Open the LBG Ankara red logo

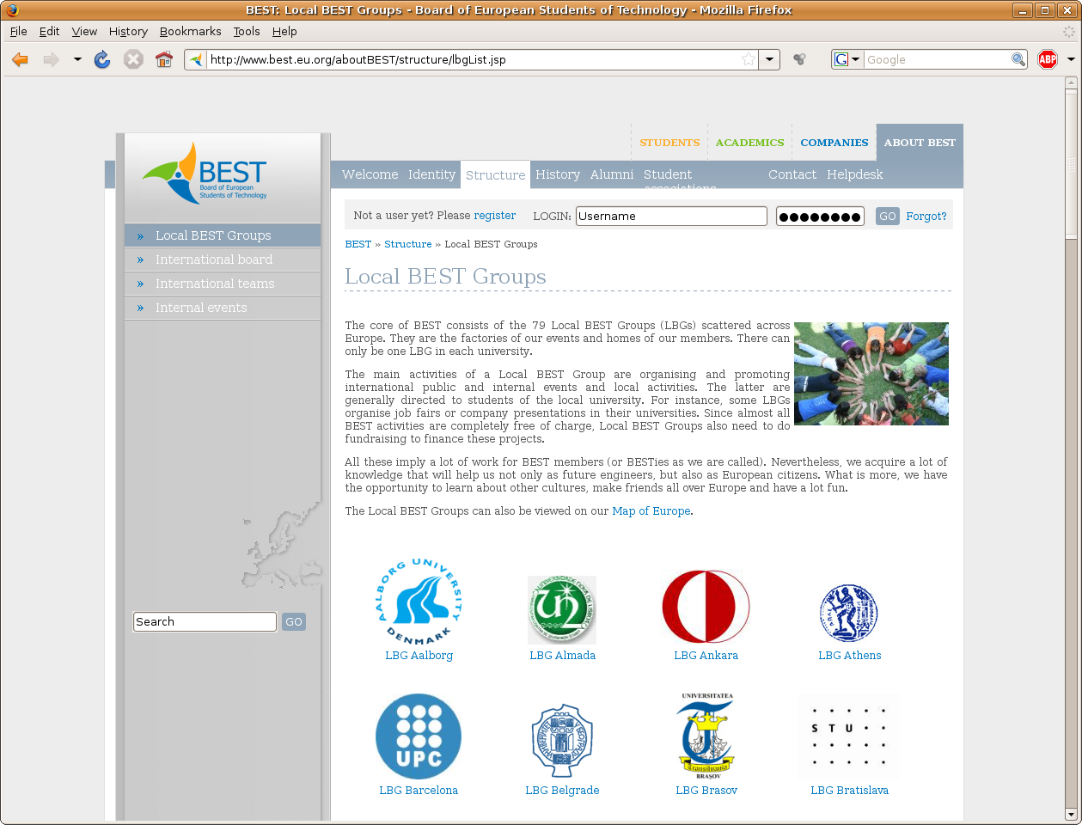tap(706, 607)
